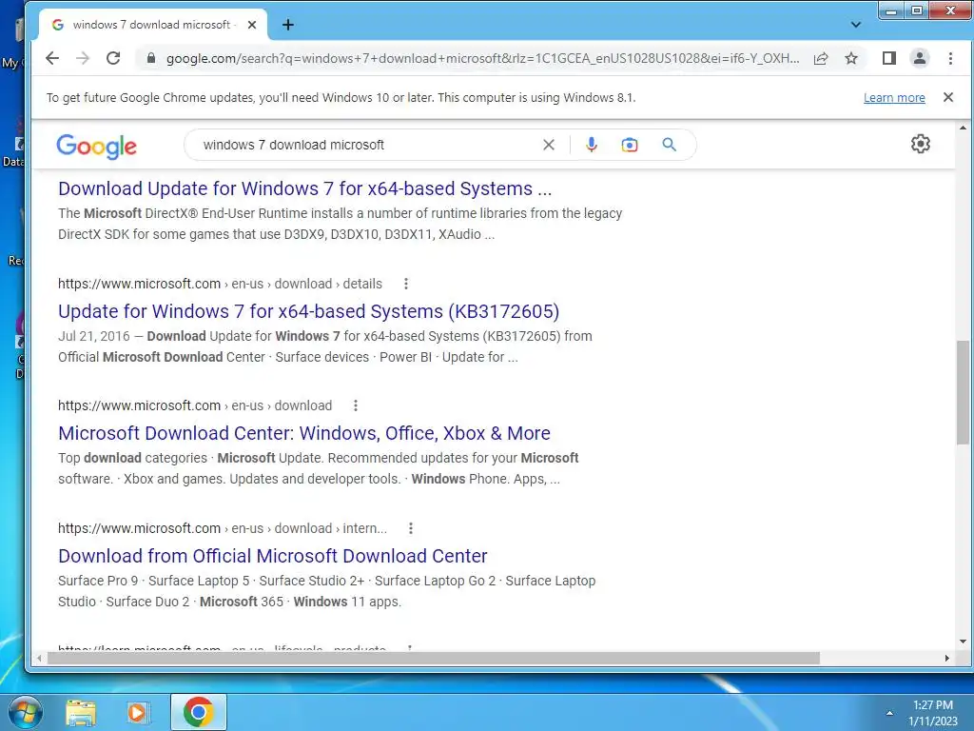The image size is (974, 731).
Task: Close the windows 7 download microsoft tab
Action: click(251, 25)
